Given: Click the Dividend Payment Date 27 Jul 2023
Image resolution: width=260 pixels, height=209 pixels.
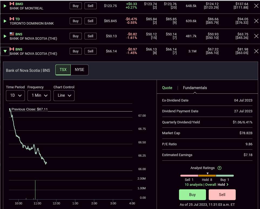Looking at the screenshot, I should coord(243,111).
